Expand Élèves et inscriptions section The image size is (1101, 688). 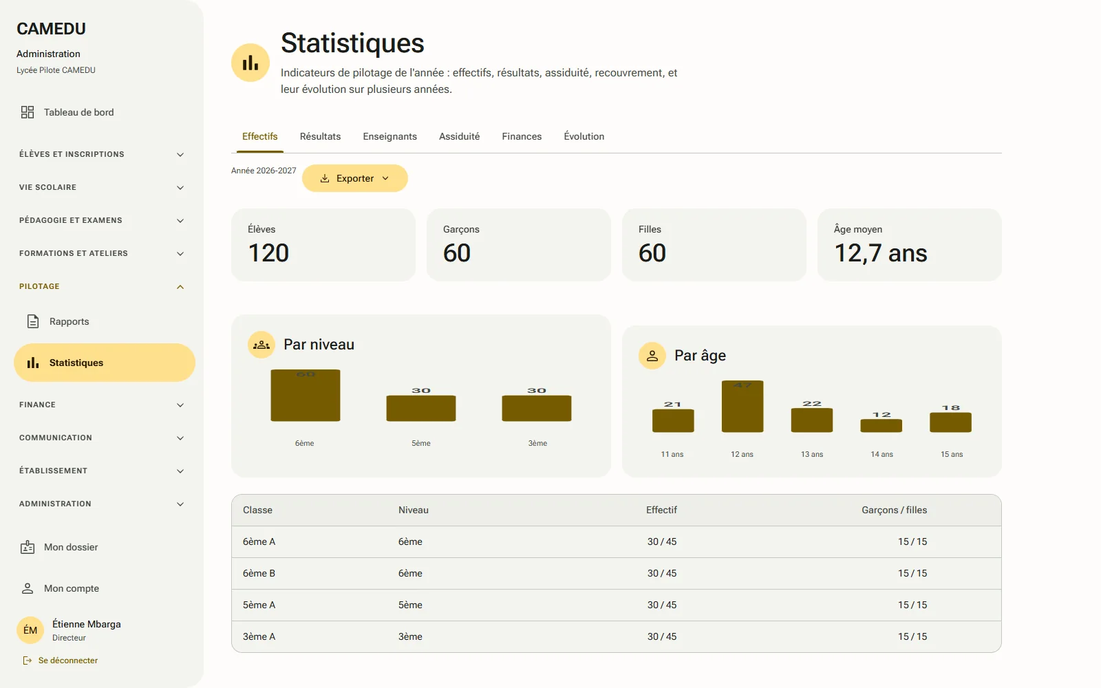pos(102,154)
